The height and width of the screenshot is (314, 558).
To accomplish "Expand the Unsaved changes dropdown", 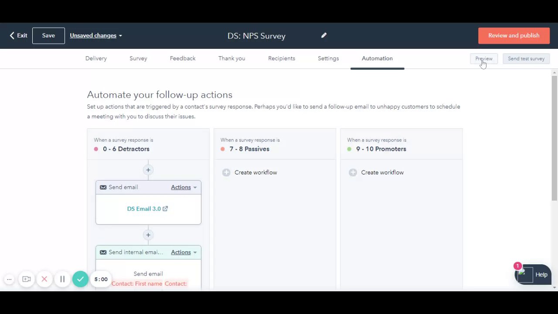I will [96, 36].
